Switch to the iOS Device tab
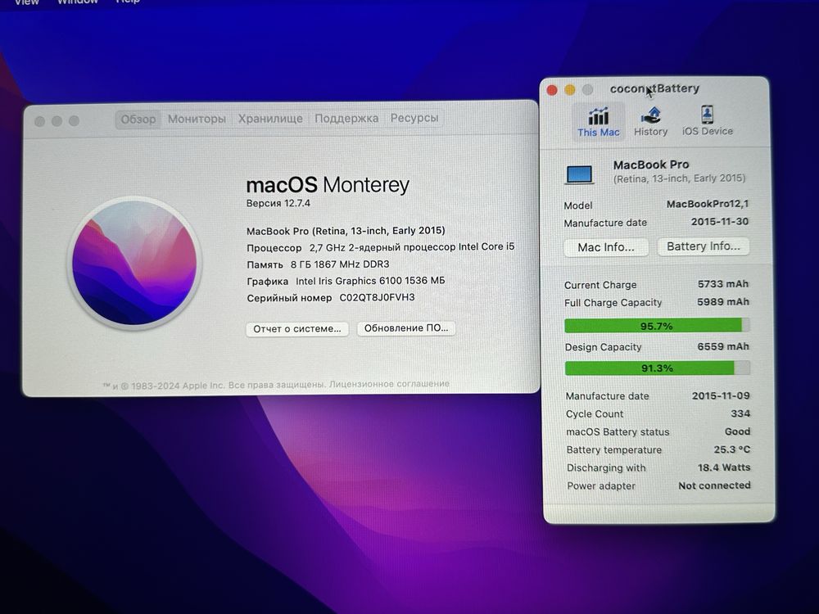Screen dimensions: 819x614 (x=708, y=121)
